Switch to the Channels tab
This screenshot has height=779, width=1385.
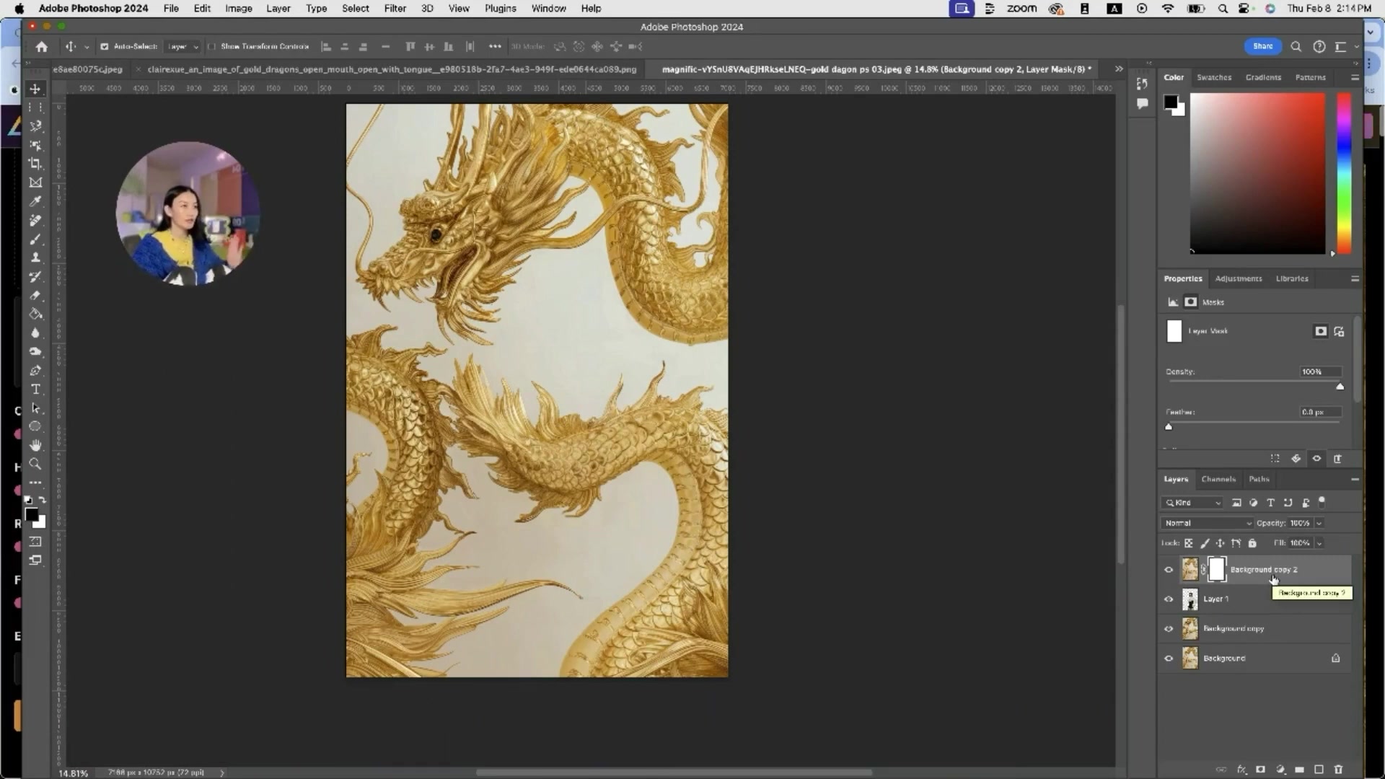1218,479
